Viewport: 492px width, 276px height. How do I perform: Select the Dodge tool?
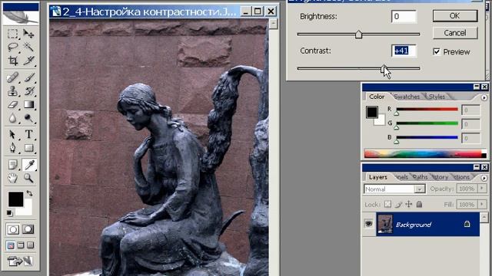28,118
